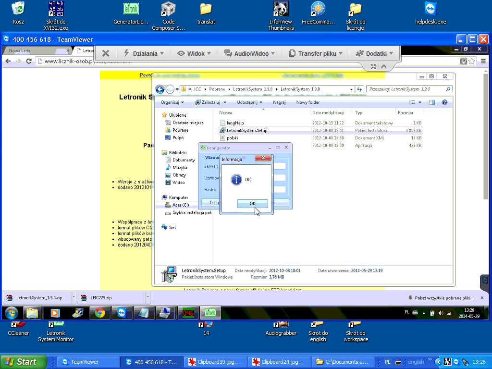Open the Widok dropdown in TeamViewer toolbar
Image resolution: width=492 pixels, height=369 pixels.
pos(194,53)
